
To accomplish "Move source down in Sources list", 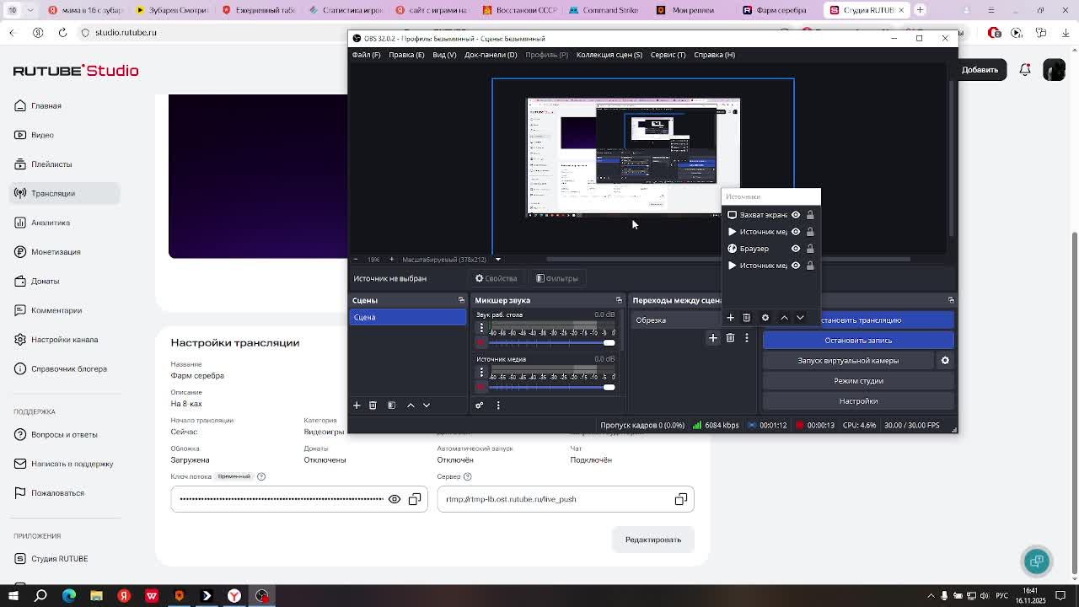I will tap(800, 318).
